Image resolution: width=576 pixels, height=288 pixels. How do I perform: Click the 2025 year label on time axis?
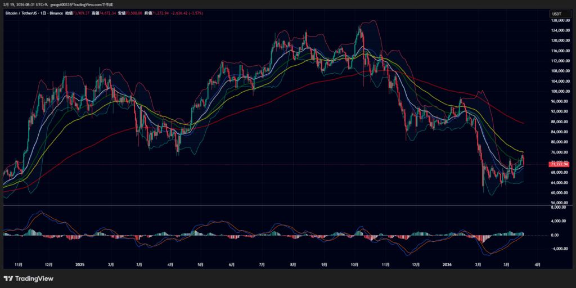(79, 264)
